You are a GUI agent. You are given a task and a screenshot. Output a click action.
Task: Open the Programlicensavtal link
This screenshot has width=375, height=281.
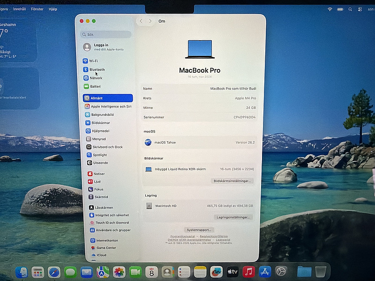[183, 236]
